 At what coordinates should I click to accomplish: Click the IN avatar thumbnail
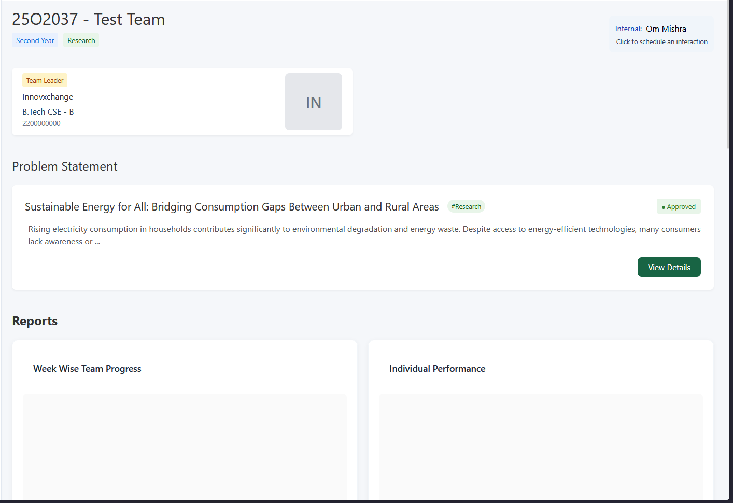pyautogui.click(x=313, y=102)
